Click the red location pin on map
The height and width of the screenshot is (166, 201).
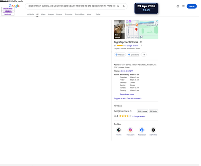(x=136, y=29)
